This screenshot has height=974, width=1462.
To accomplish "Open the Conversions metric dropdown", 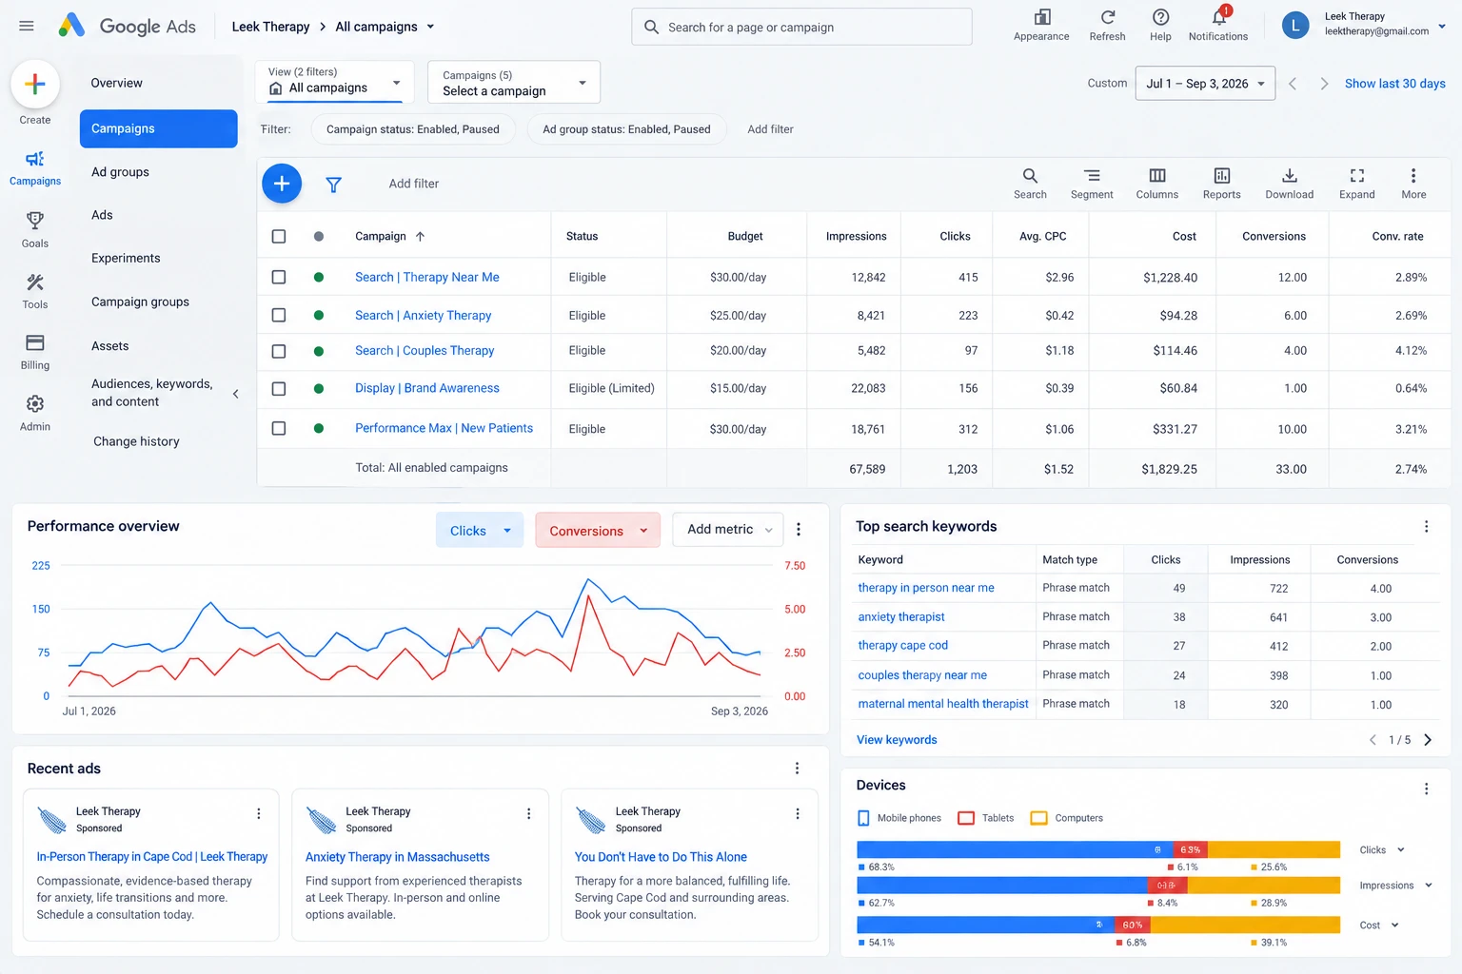I will (x=598, y=530).
